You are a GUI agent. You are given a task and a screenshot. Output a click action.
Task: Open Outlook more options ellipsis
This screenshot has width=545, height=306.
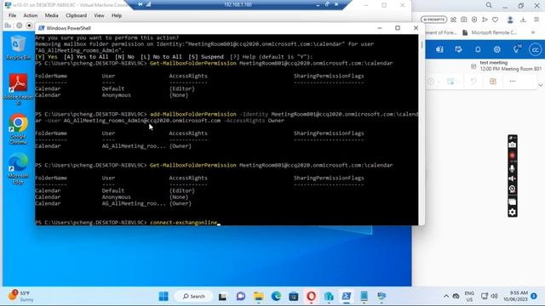coord(513,82)
